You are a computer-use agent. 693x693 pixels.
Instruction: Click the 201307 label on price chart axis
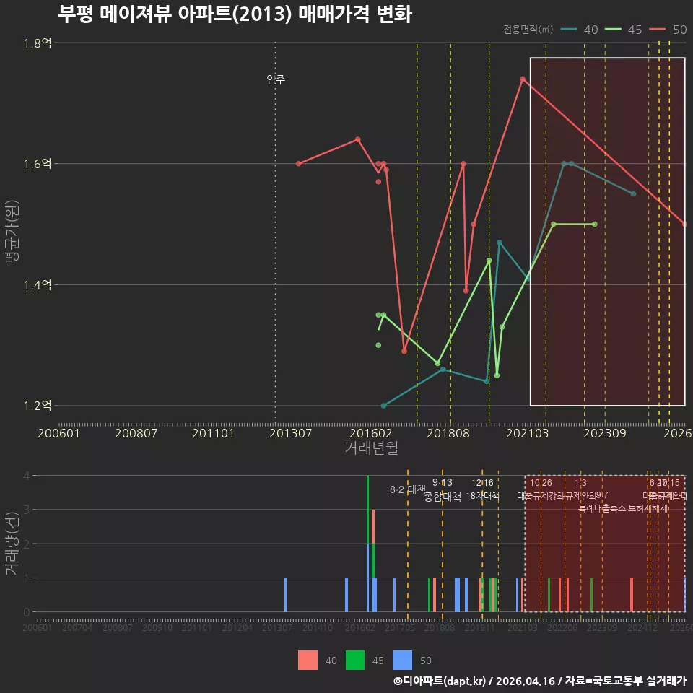click(290, 433)
